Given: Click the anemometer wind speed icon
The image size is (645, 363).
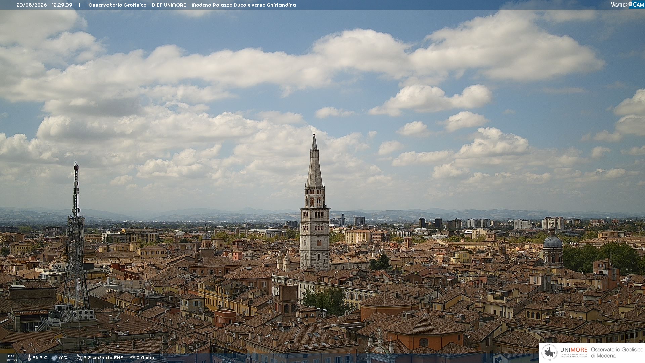Looking at the screenshot, I should [79, 358].
